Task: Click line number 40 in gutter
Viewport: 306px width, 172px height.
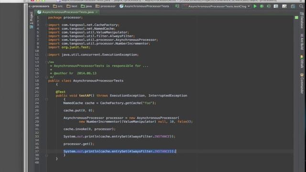Action: [x=37, y=162]
